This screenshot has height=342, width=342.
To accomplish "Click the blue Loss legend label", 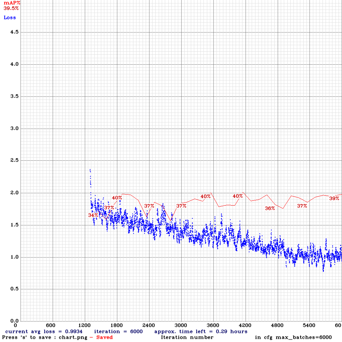I will pyautogui.click(x=10, y=18).
